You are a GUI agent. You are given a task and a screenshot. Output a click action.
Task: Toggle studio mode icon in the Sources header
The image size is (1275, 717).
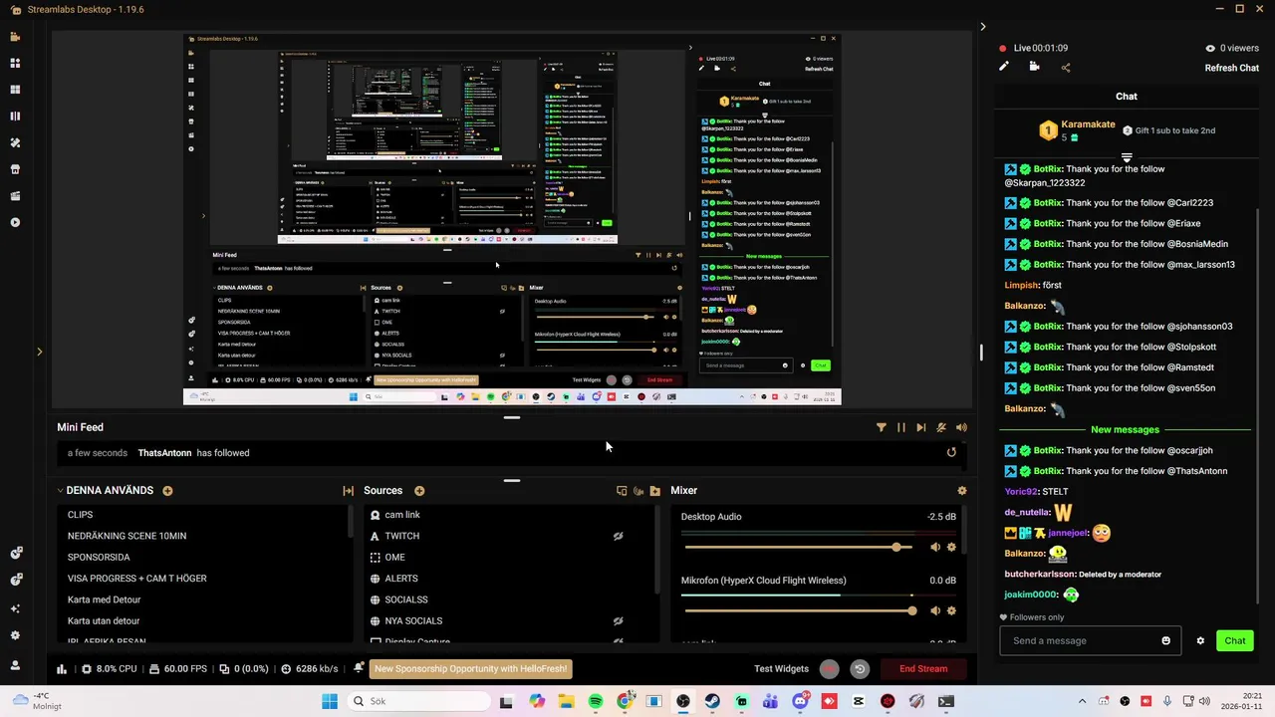pyautogui.click(x=622, y=491)
